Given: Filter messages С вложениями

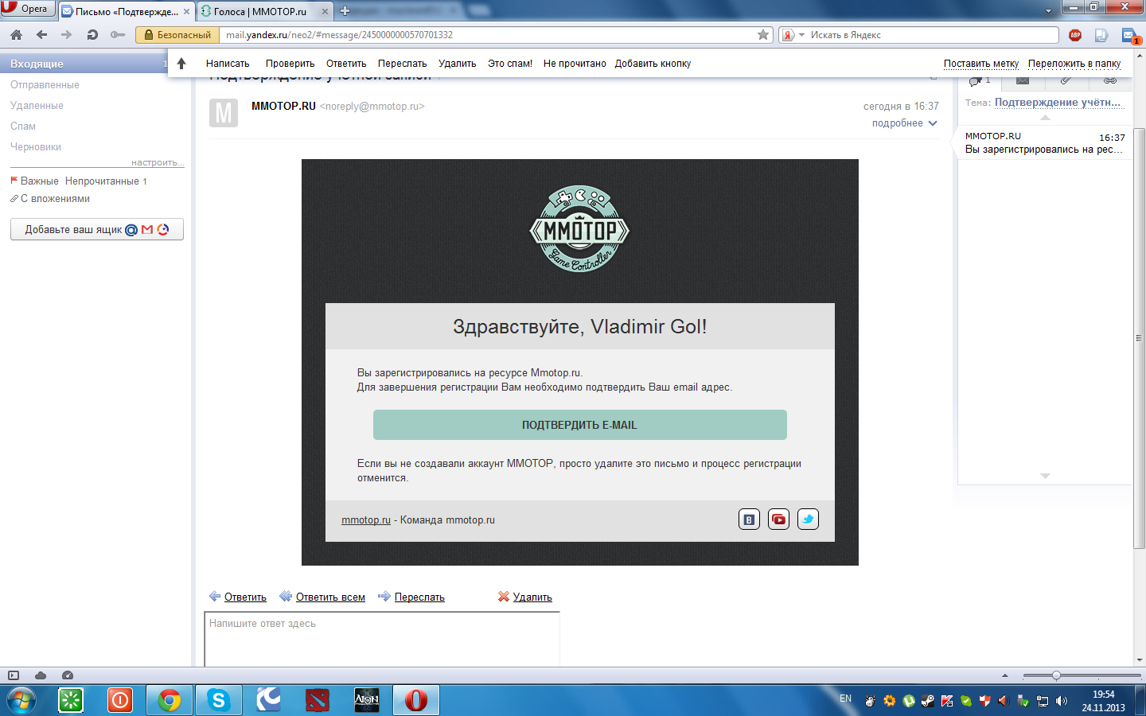Looking at the screenshot, I should click(x=55, y=199).
